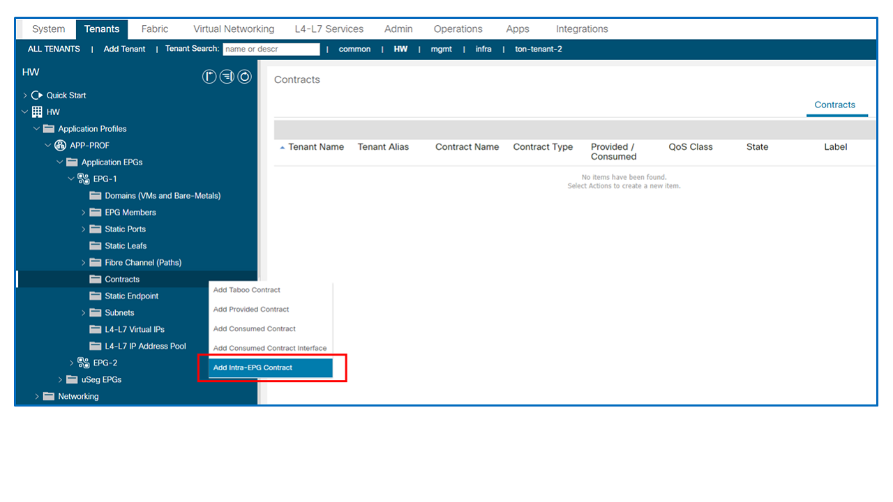Click the Application EPGs folder icon
Viewport: 893px width, 502px height.
click(72, 162)
